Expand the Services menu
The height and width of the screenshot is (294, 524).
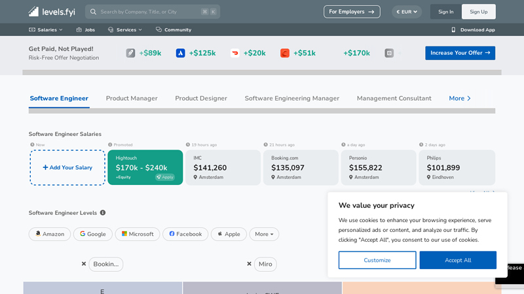tap(125, 29)
